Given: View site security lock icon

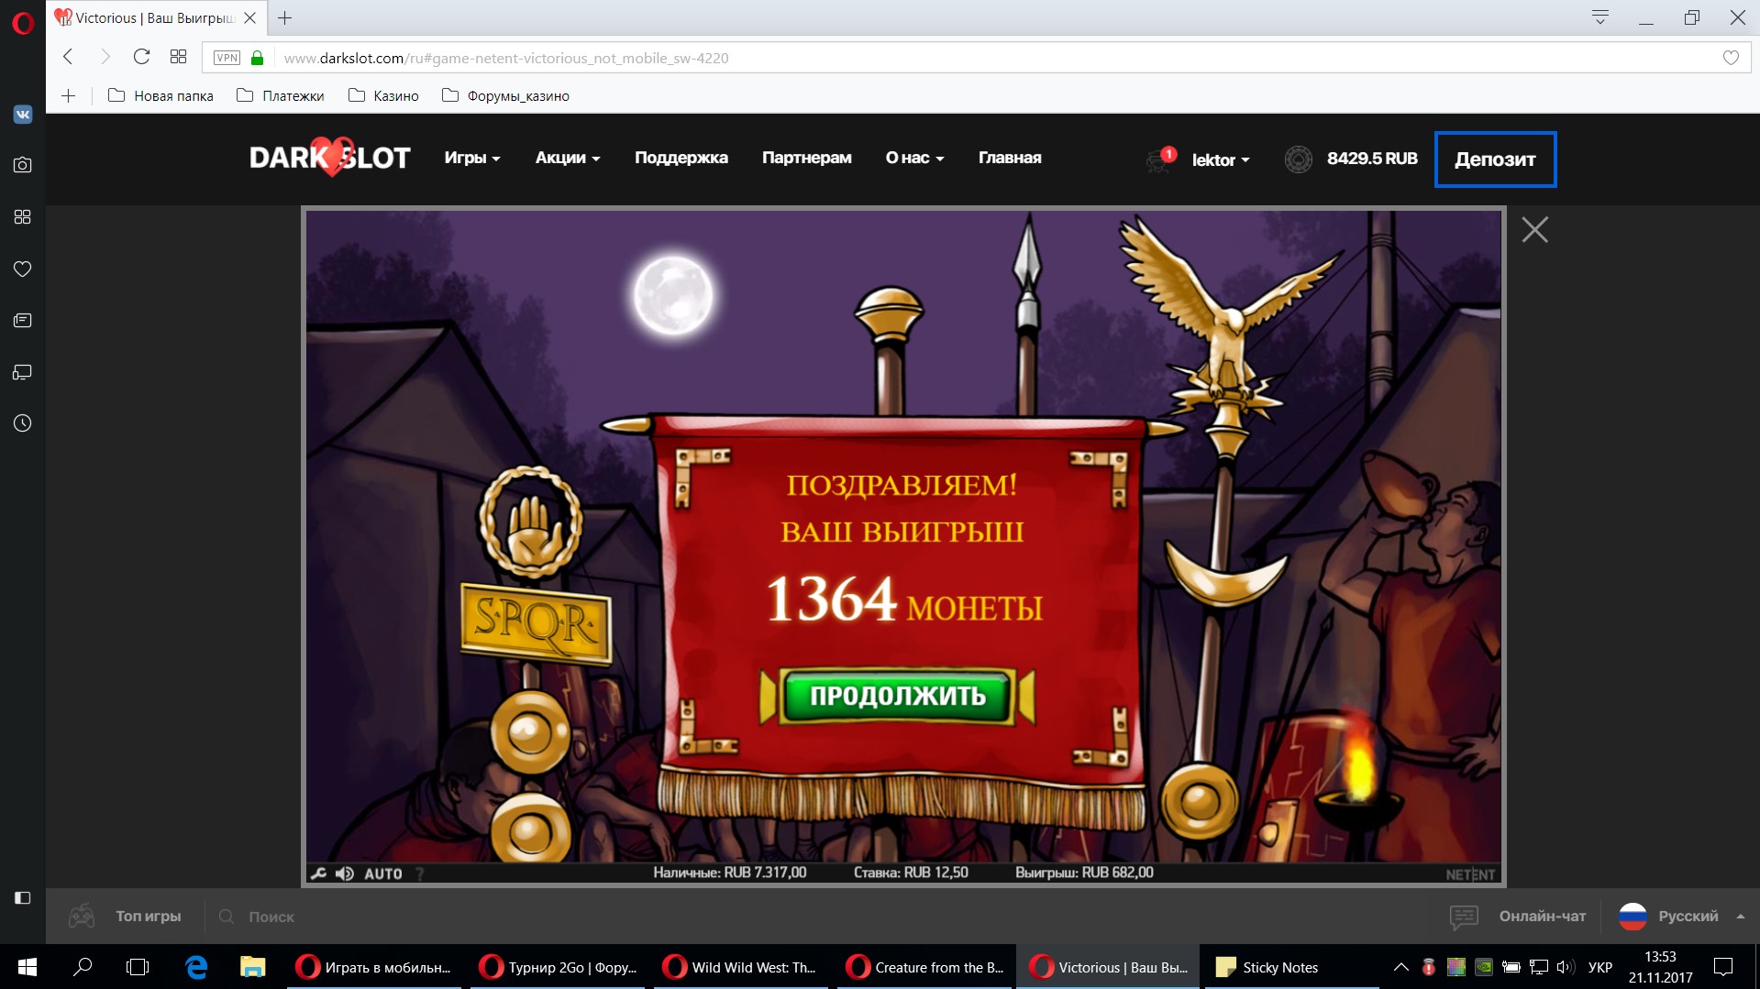Looking at the screenshot, I should [x=258, y=58].
